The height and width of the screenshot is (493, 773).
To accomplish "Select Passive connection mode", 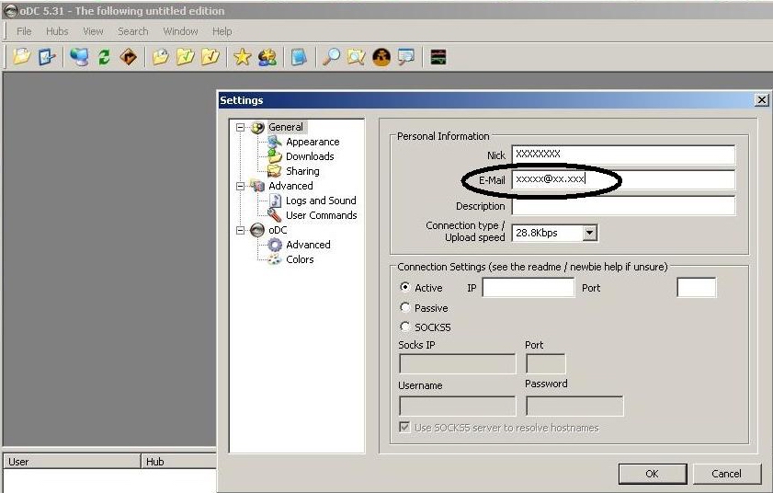I will (404, 307).
